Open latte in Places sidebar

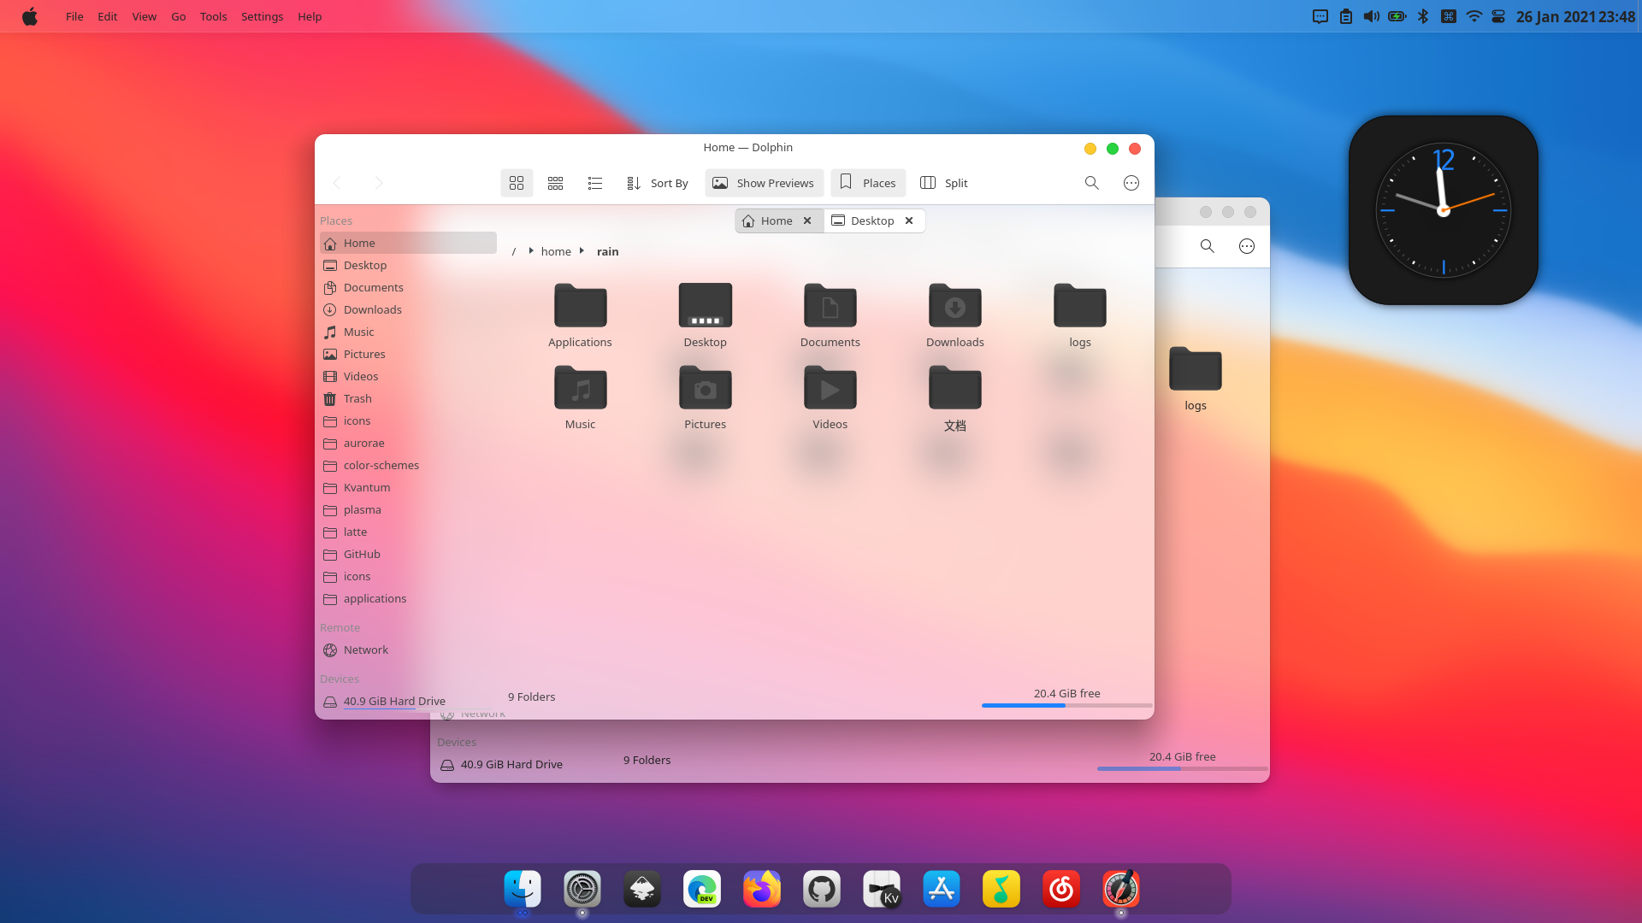click(408, 532)
